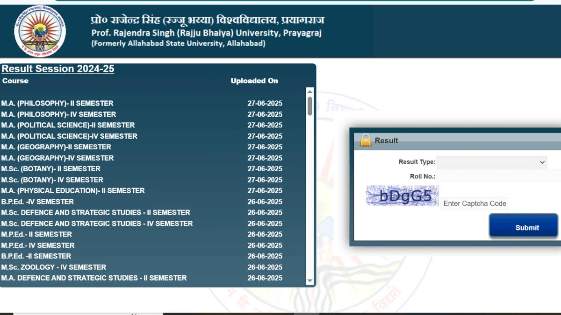The image size is (561, 315).
Task: Open M.Sc. ZOOLOGY - IV SEMESTER result
Action: [x=53, y=267]
